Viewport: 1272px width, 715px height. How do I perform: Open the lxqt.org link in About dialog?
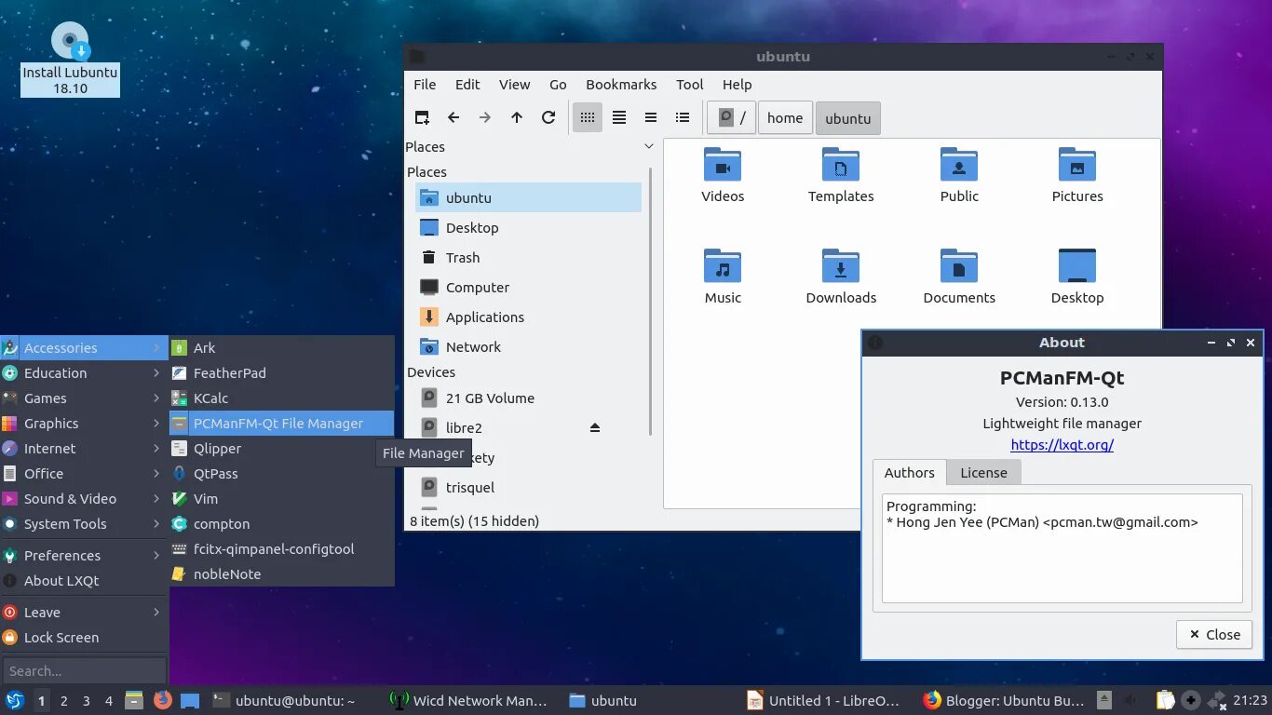click(x=1062, y=445)
